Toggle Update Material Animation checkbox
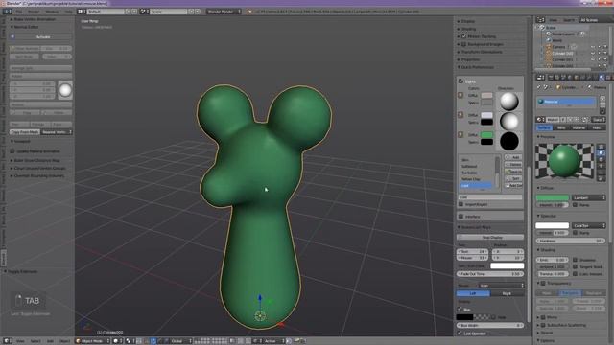This screenshot has width=614, height=345. pos(12,151)
